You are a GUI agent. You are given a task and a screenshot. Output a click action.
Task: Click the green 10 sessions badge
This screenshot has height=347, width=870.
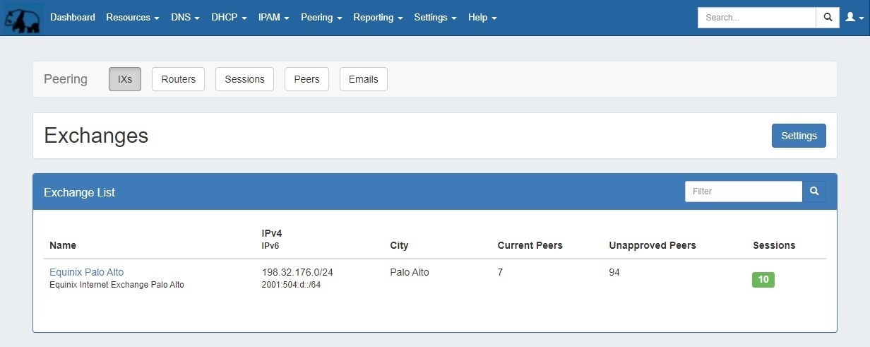pos(763,280)
